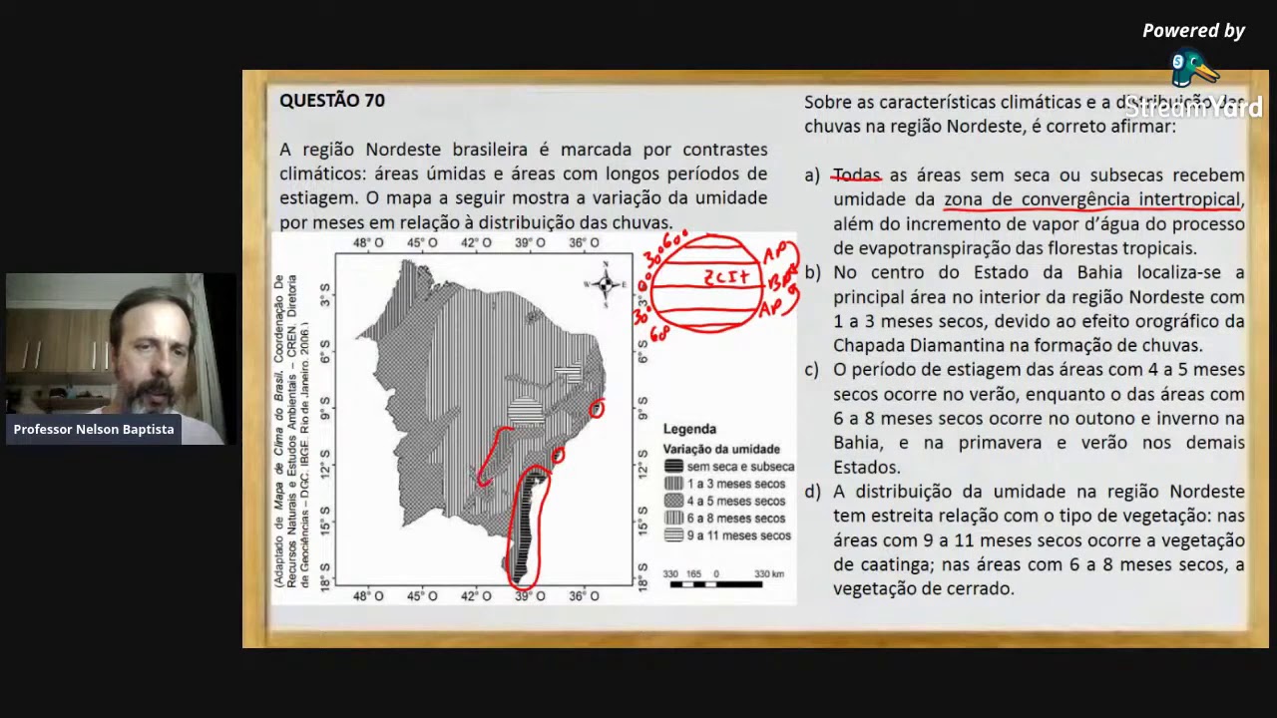Image resolution: width=1277 pixels, height=718 pixels.
Task: Click the '18° S' label right of the map
Action: click(x=643, y=576)
